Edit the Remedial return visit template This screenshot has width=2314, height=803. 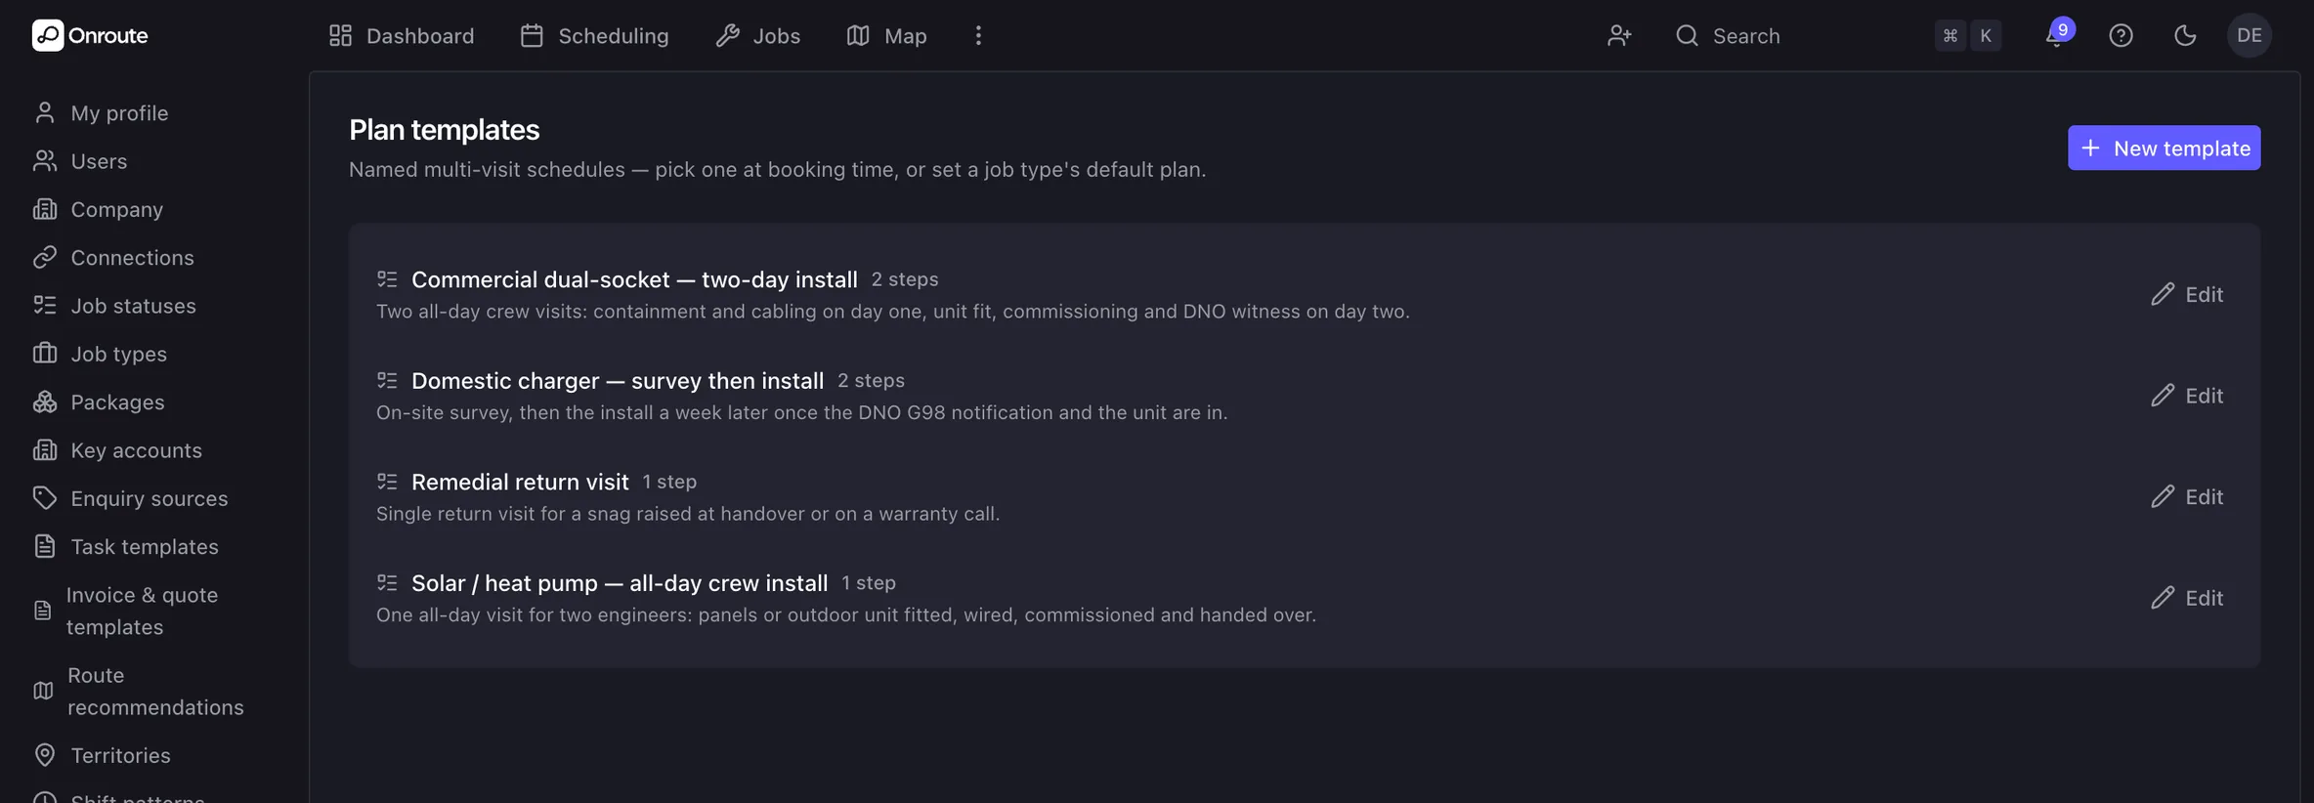tap(2187, 496)
